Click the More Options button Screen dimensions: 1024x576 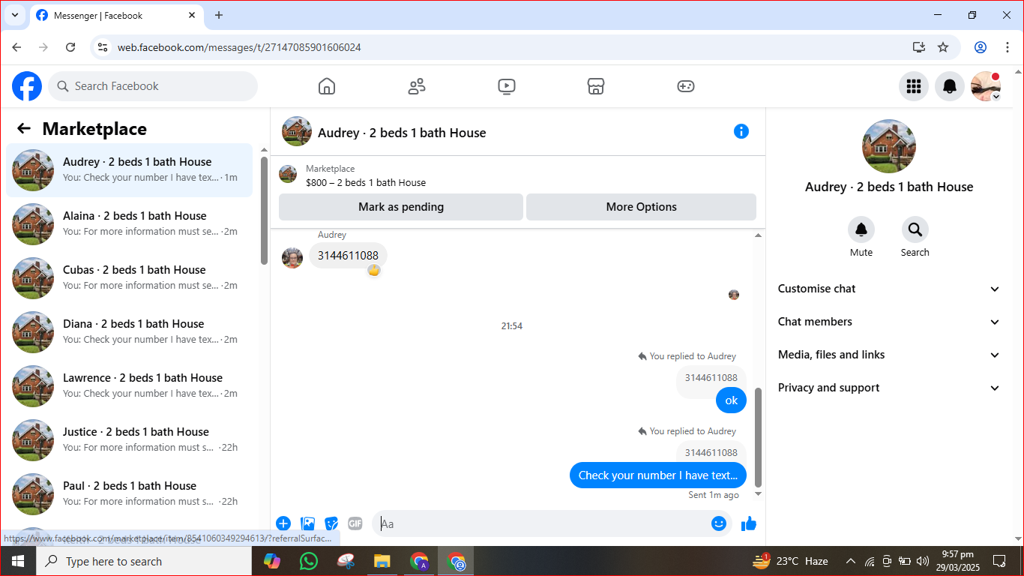642,207
